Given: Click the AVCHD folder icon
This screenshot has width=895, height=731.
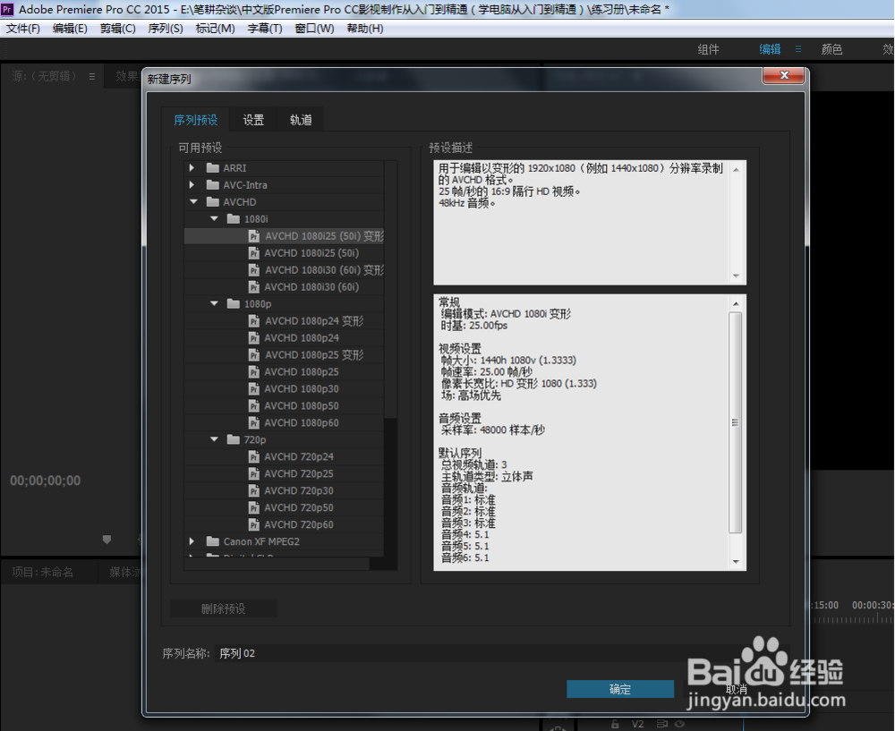Looking at the screenshot, I should 213,201.
